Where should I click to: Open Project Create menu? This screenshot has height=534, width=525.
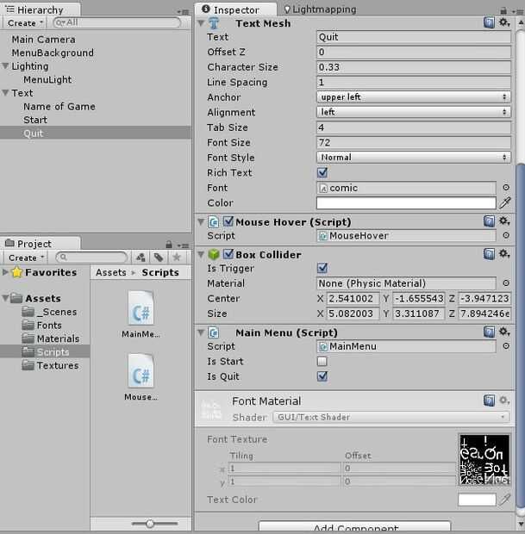26,258
